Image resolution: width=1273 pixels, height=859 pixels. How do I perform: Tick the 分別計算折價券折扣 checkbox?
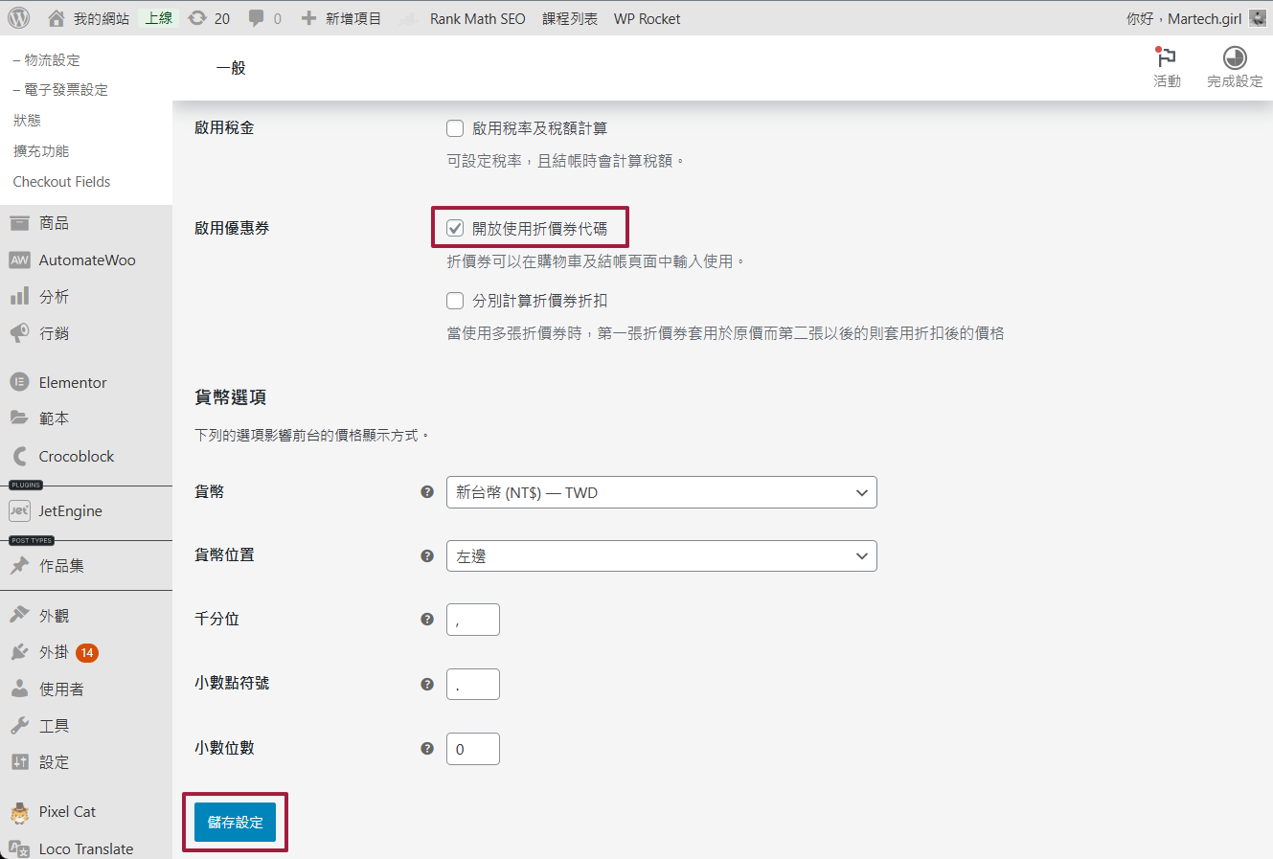coord(455,301)
